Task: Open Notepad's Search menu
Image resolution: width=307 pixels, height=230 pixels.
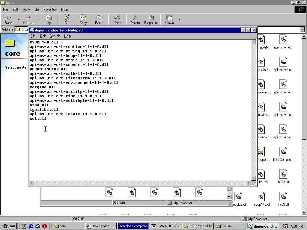Action: coord(55,36)
